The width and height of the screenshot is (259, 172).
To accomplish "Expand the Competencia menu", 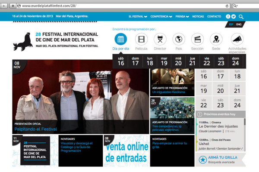I will click(161, 16).
